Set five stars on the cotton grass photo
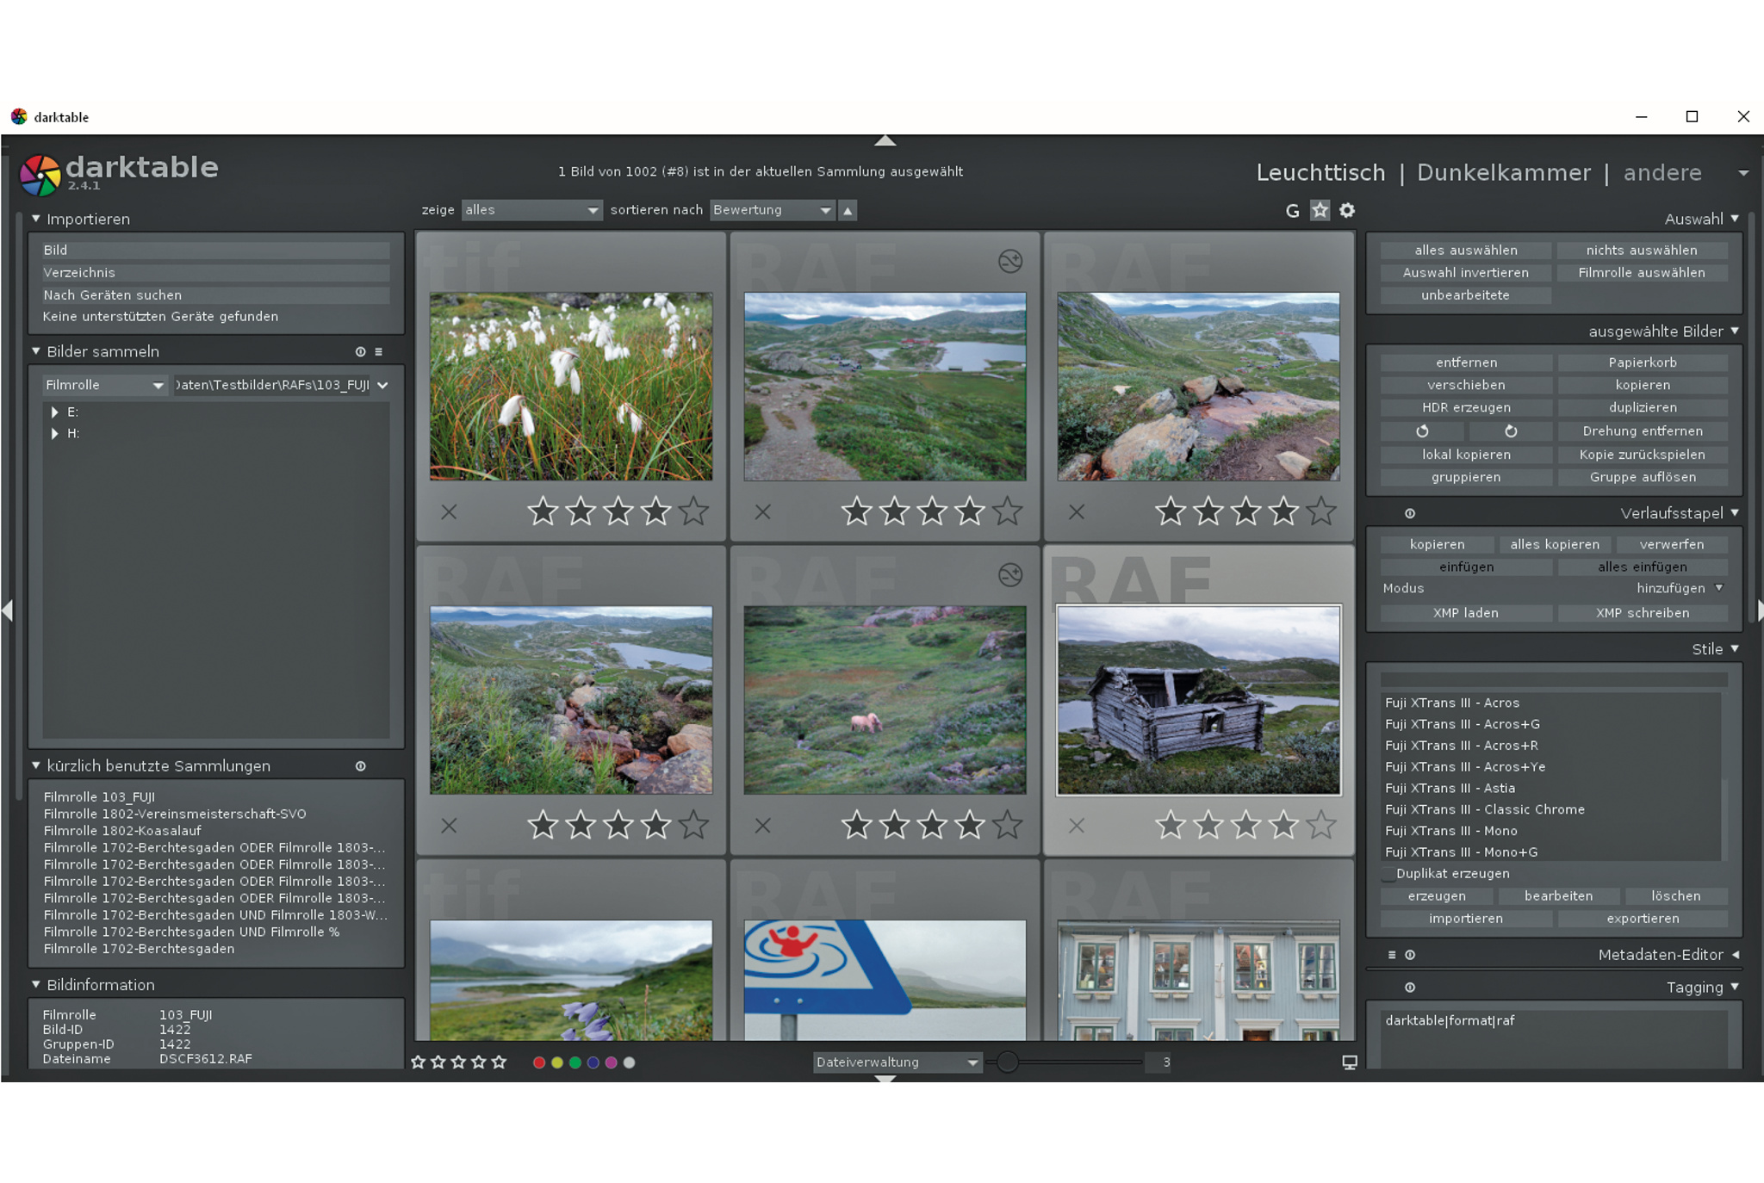1764x1183 pixels. click(693, 511)
